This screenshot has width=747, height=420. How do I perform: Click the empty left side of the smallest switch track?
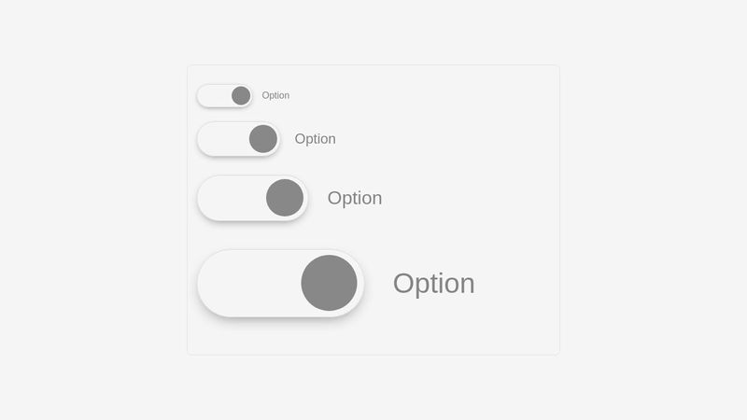point(211,95)
